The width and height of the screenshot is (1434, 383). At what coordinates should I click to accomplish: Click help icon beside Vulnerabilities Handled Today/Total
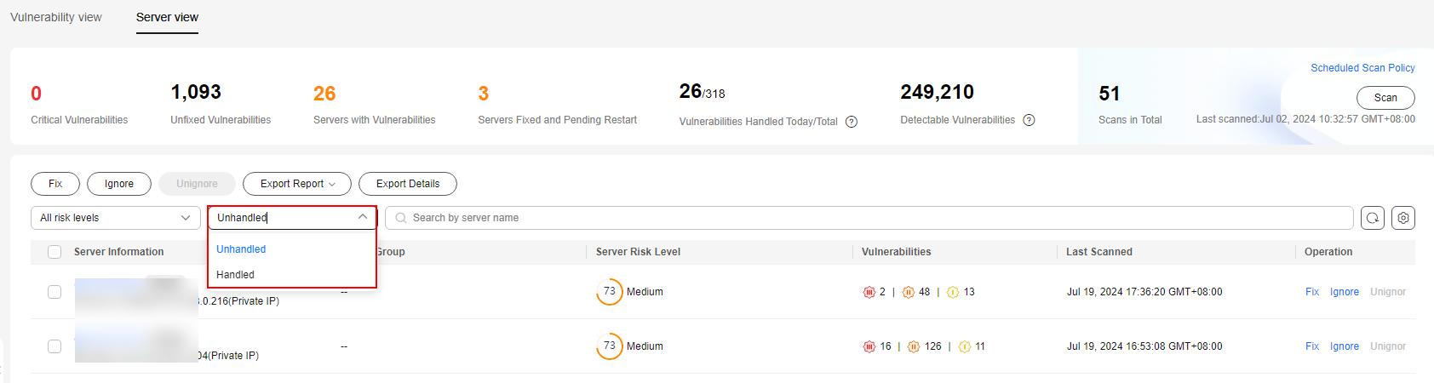pos(852,122)
